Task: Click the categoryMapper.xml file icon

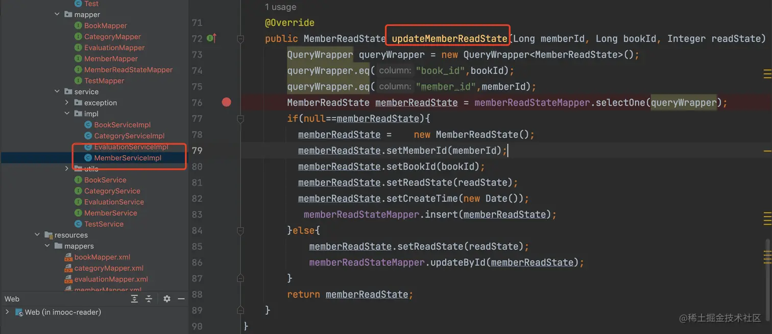Action: (68, 268)
